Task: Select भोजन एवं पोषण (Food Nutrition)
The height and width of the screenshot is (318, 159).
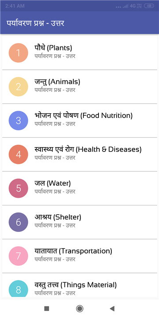Action: pyautogui.click(x=79, y=121)
